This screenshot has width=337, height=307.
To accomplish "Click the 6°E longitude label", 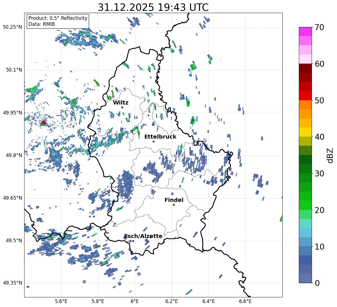I will click(135, 301).
